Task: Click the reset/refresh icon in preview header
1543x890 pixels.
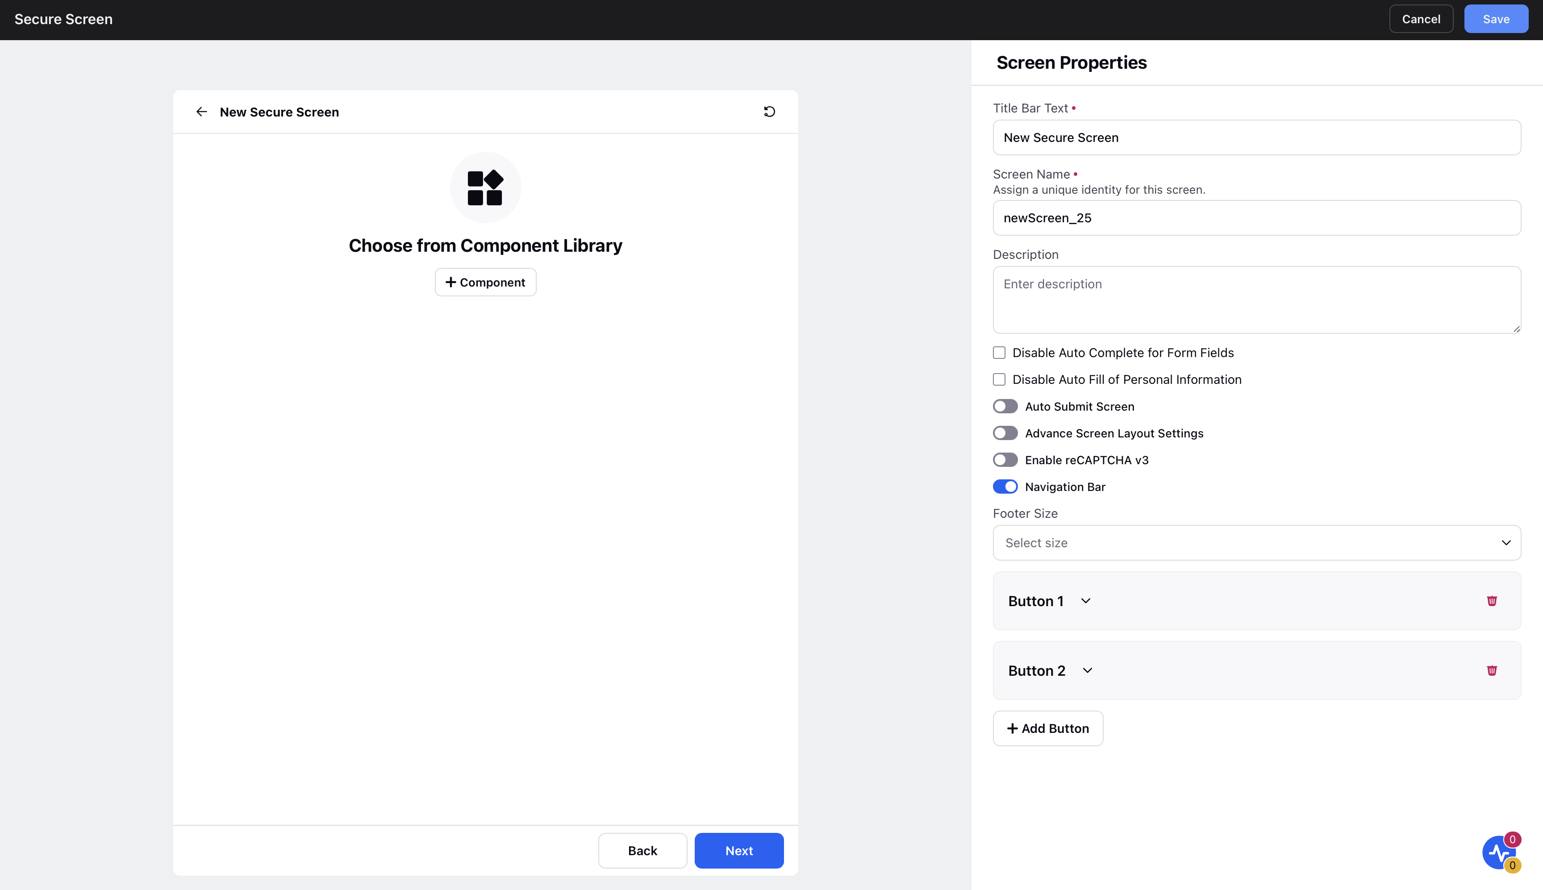Action: click(x=770, y=112)
